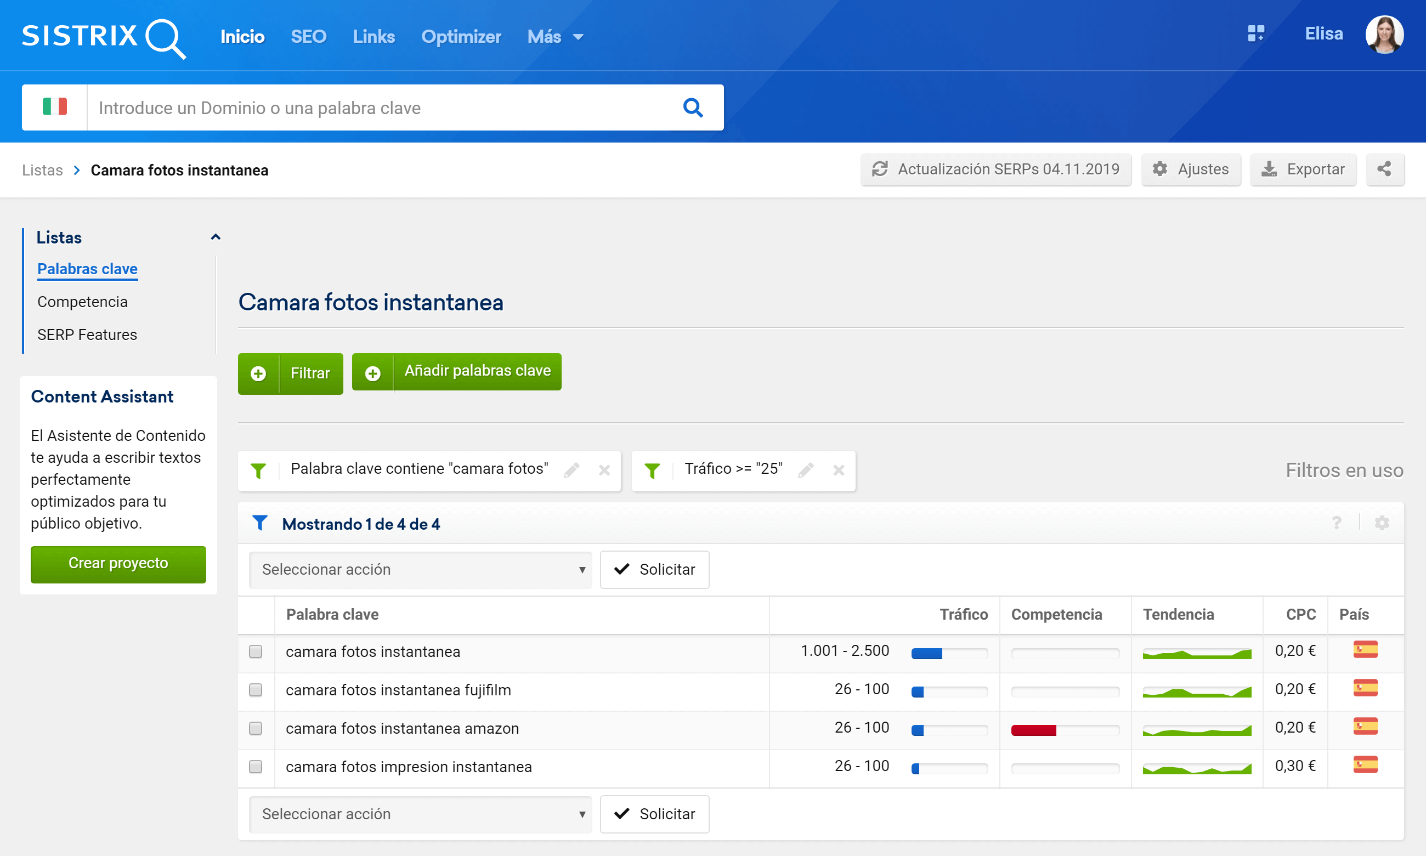This screenshot has width=1426, height=856.
Task: Edit the "camara fotos" keyword filter pencil
Action: pos(571,470)
